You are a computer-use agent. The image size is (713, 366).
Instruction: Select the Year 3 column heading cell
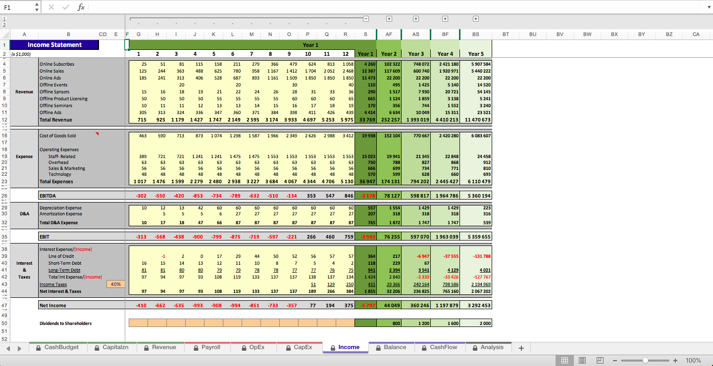click(416, 54)
